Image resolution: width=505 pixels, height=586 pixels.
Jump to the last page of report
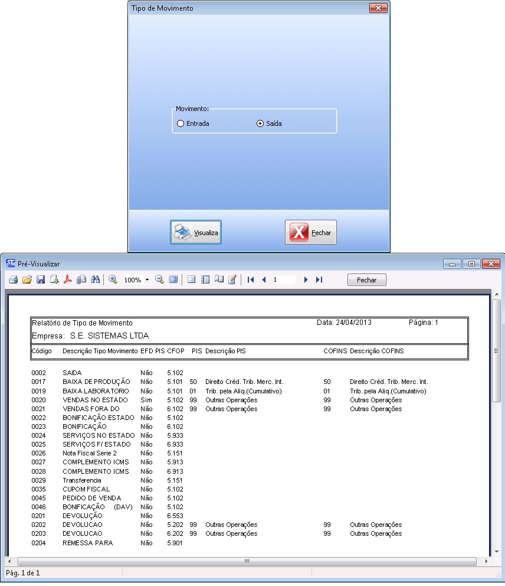319,280
